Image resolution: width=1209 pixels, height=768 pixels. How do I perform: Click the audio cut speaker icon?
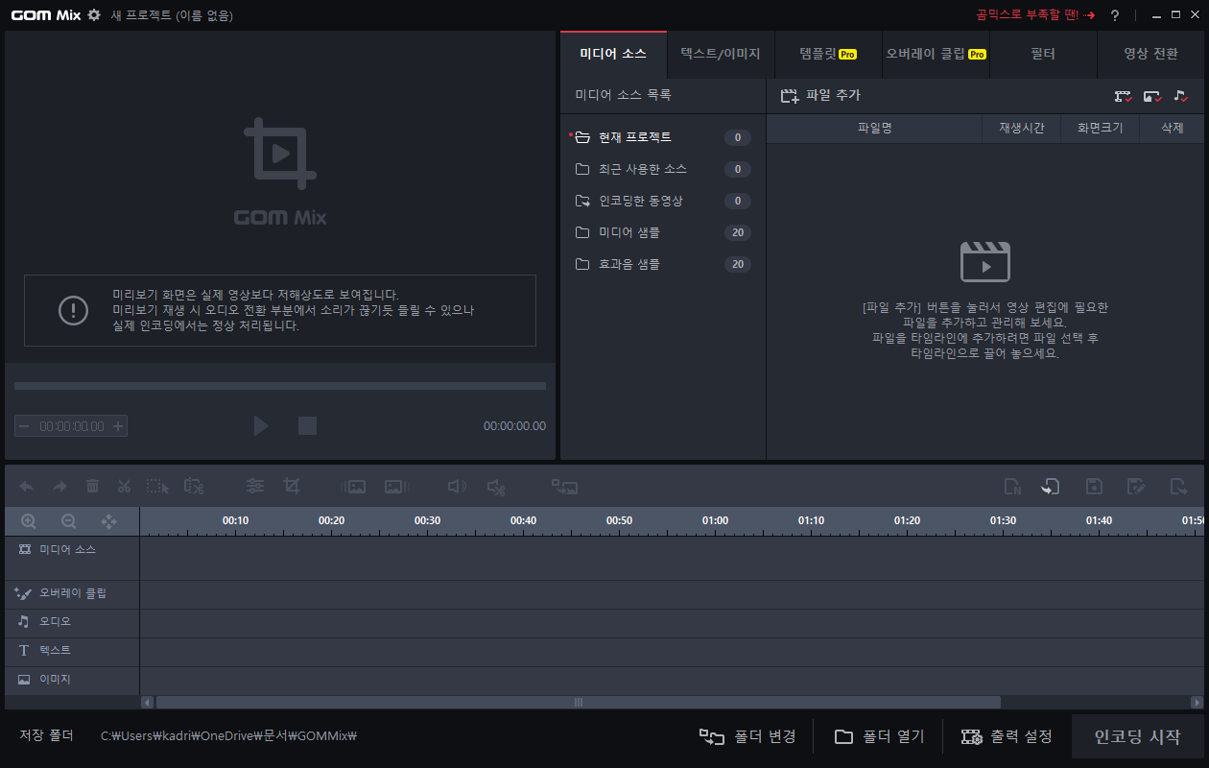[x=496, y=487]
